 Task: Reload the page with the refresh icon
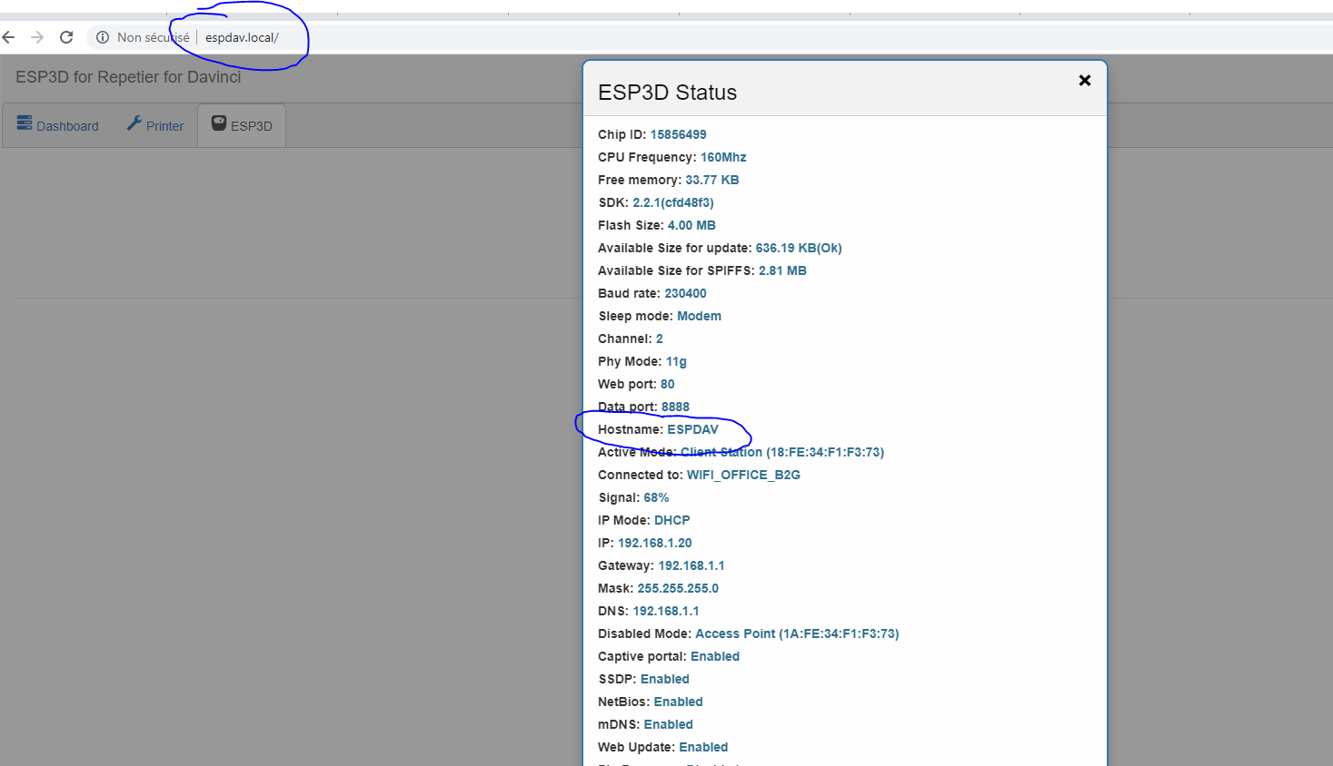[65, 37]
